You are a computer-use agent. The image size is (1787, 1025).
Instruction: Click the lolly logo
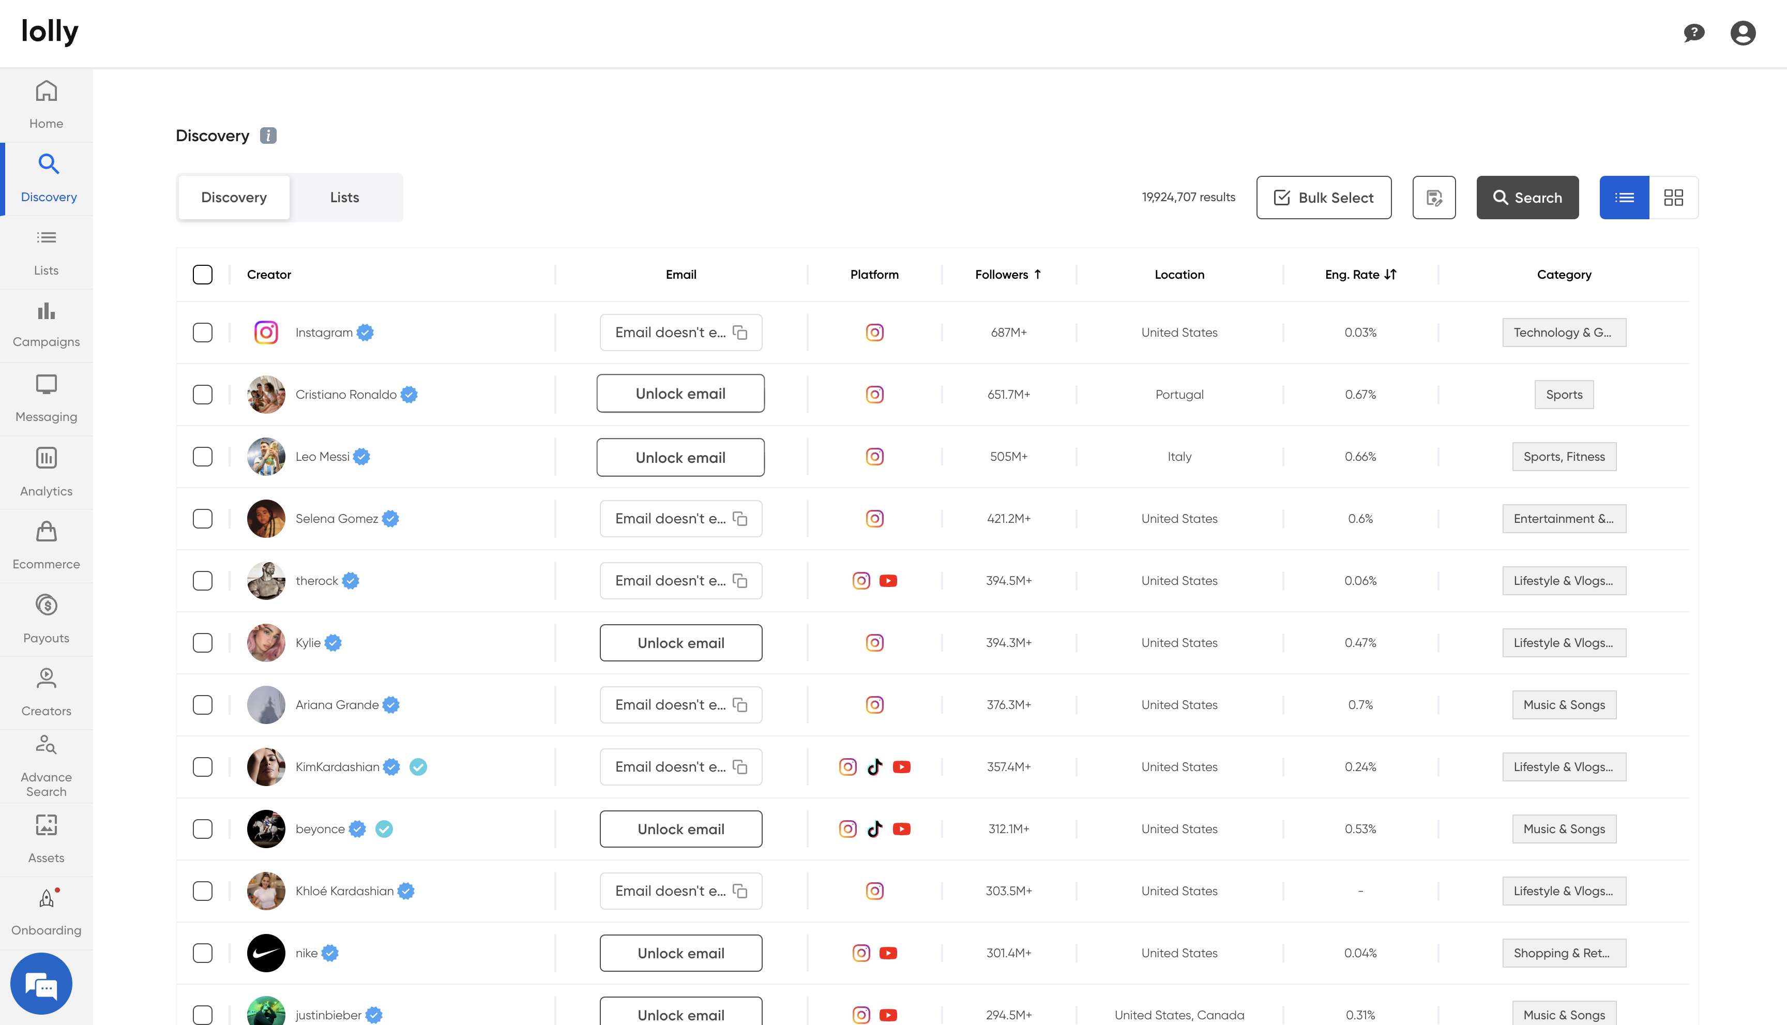click(50, 32)
